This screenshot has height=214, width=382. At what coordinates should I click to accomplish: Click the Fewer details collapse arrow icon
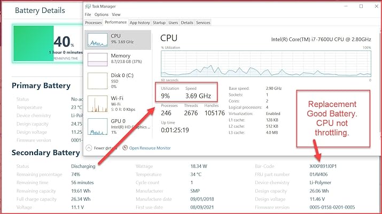(x=89, y=148)
